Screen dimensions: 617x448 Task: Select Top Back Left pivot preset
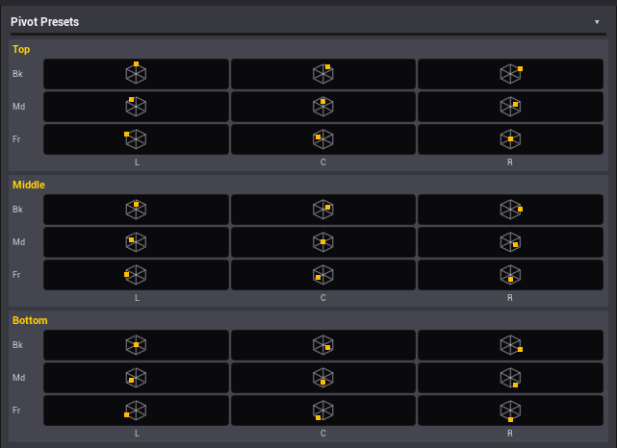136,74
